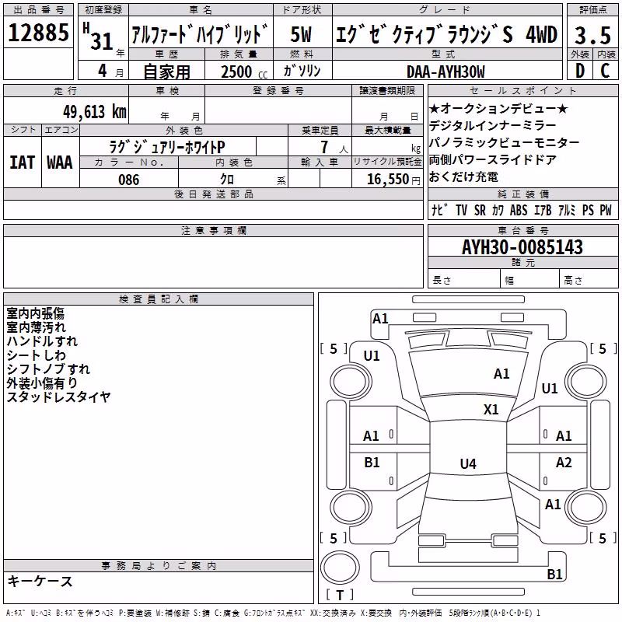
Task: Select the 検査員記入欄 header
Action: click(159, 299)
